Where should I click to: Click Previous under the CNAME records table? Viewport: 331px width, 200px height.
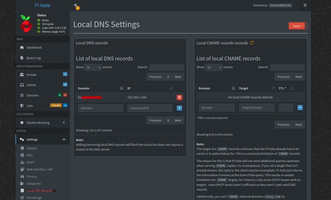(x=283, y=125)
